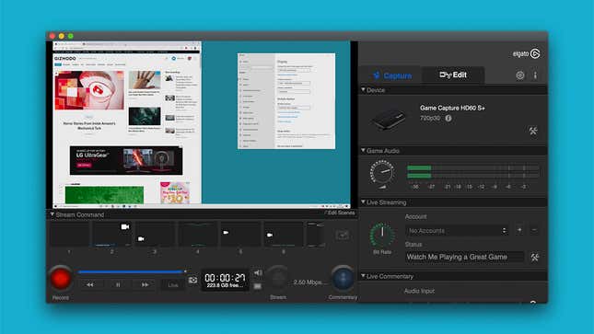
Task: Add a streaming account with plus button
Action: tap(519, 230)
